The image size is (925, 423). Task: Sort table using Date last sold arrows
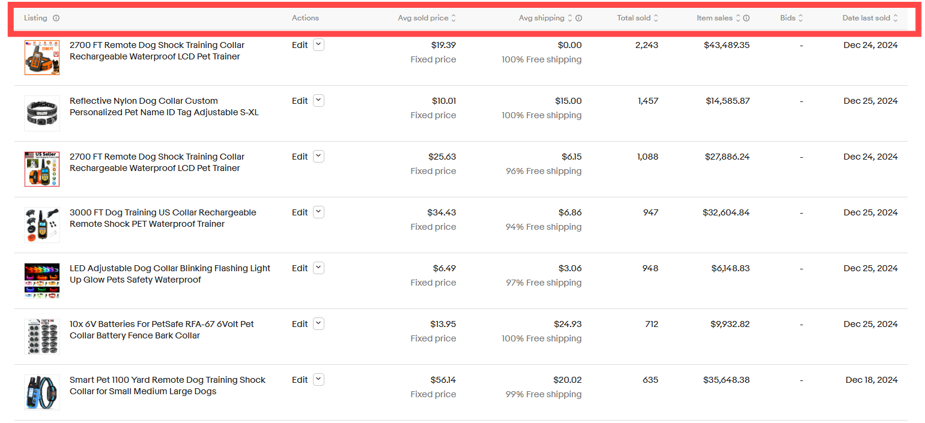[896, 18]
